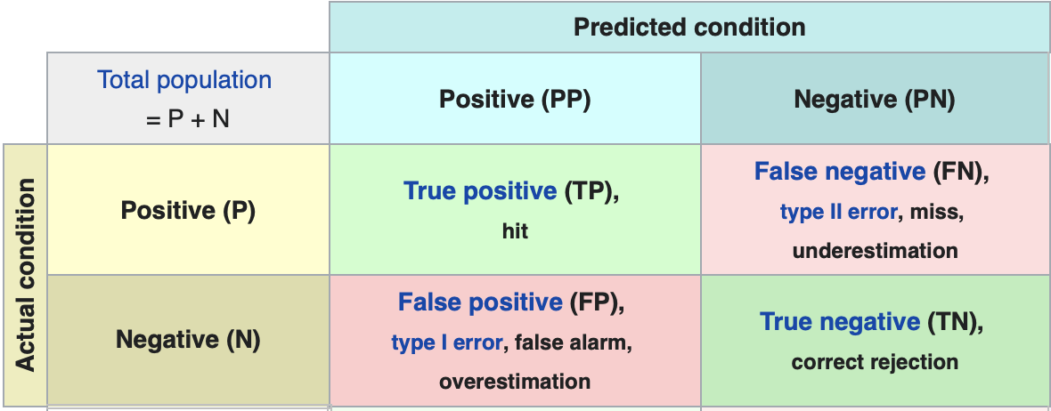Click the overestimation text in FP cell

(x=515, y=382)
